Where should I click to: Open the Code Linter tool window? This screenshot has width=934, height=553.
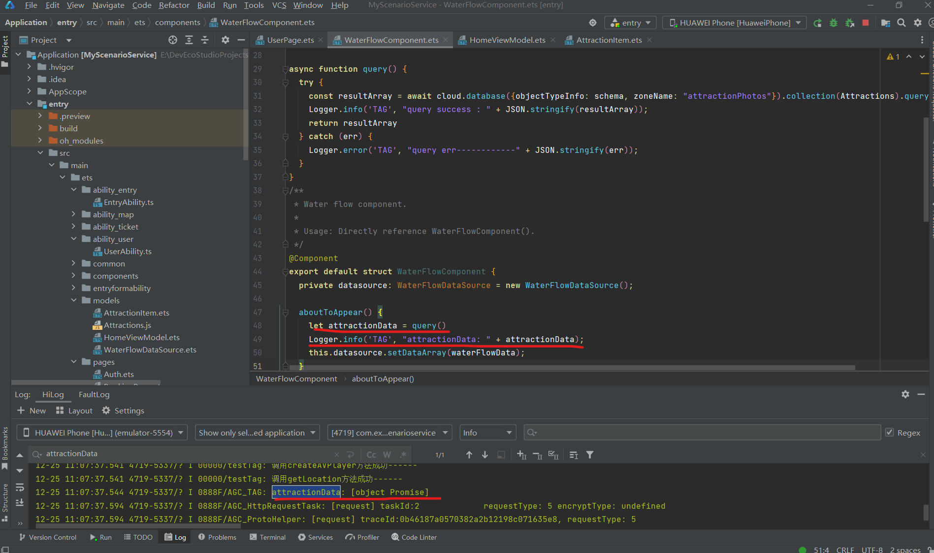414,537
